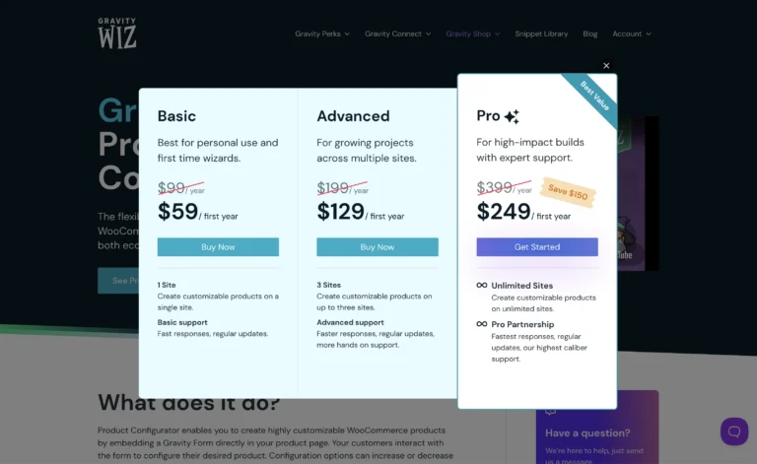Click the $59 Basic plan price

point(178,211)
